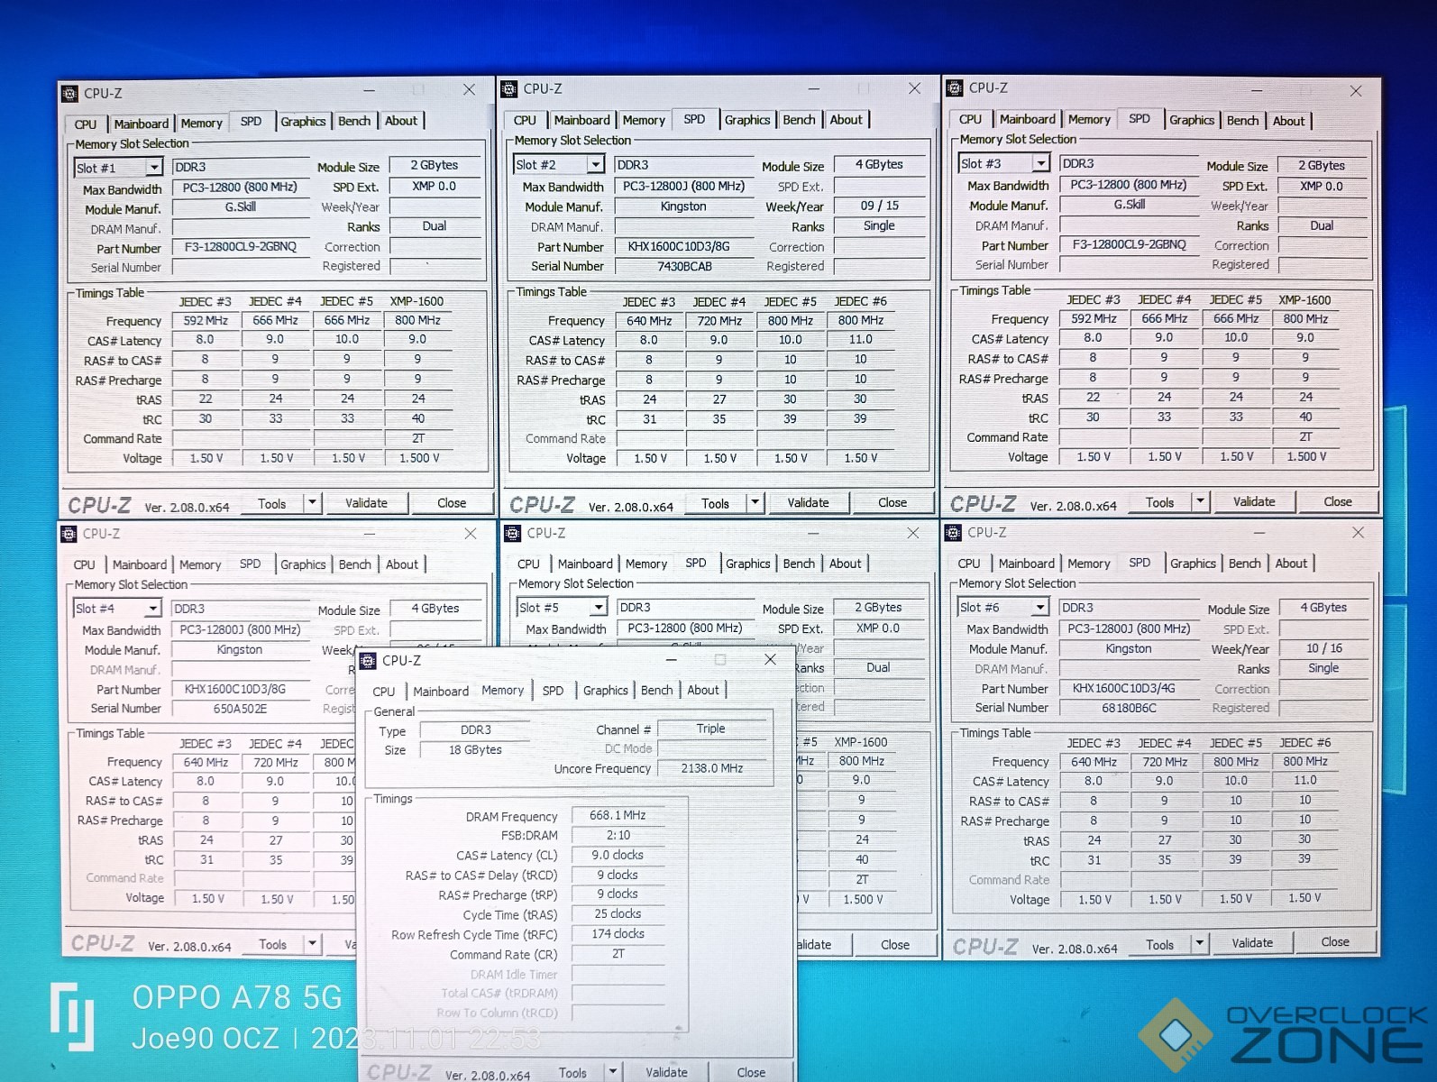Open Graphics tab in front Memory window
This screenshot has height=1082, width=1437.
pyautogui.click(x=605, y=691)
